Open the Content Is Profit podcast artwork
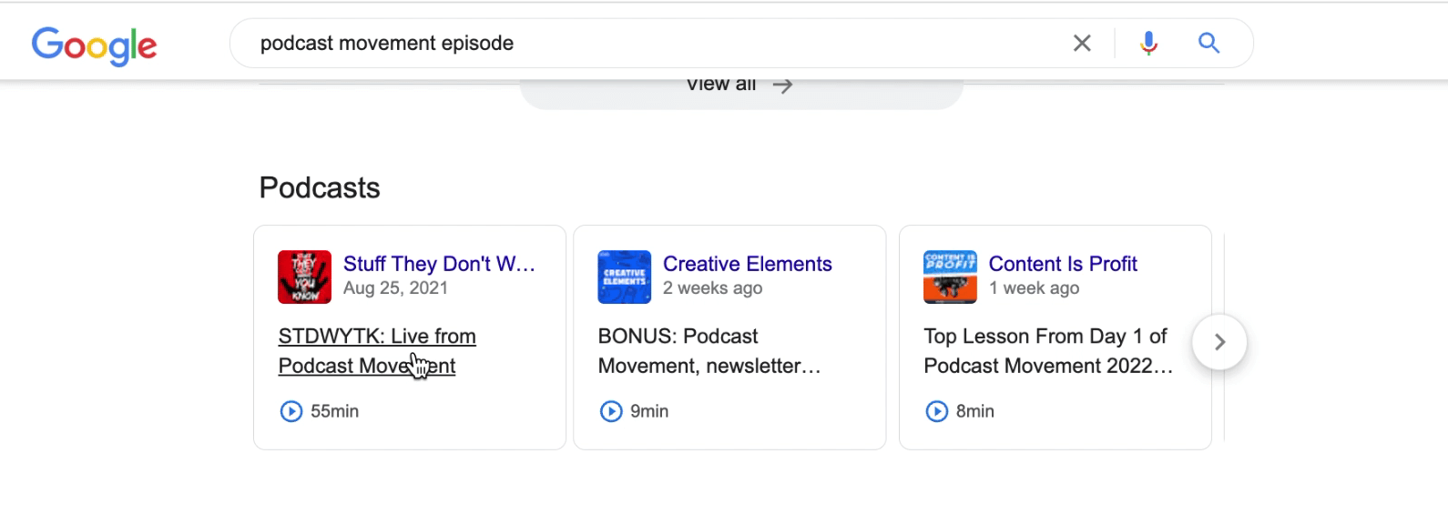1448x524 pixels. tap(950, 277)
